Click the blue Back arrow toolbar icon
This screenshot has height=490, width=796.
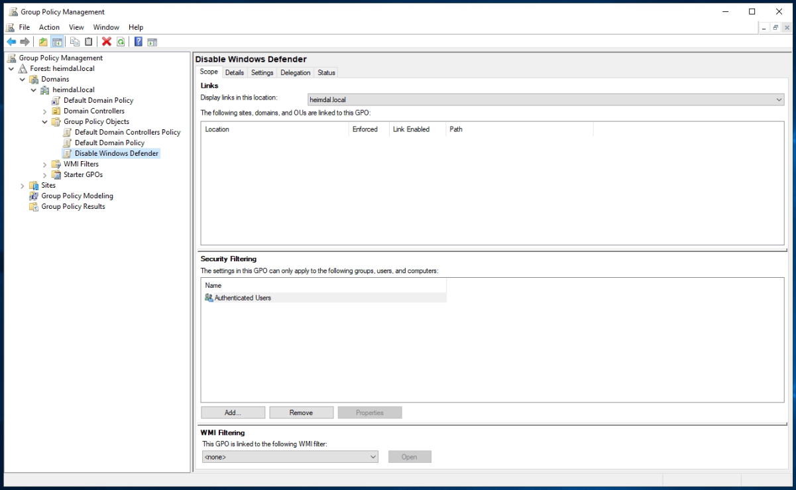click(11, 42)
